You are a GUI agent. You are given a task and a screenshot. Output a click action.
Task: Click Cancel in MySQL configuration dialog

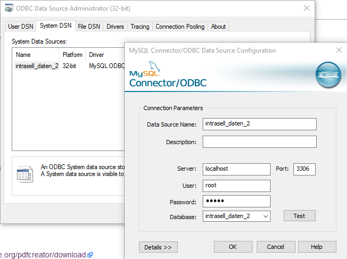click(x=276, y=247)
